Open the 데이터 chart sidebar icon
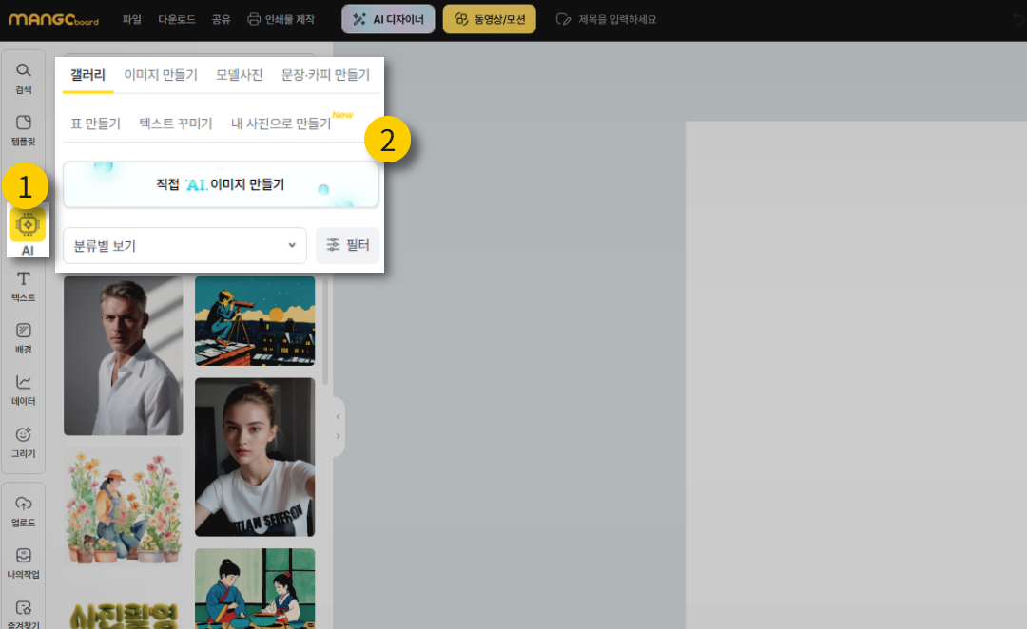 24,390
